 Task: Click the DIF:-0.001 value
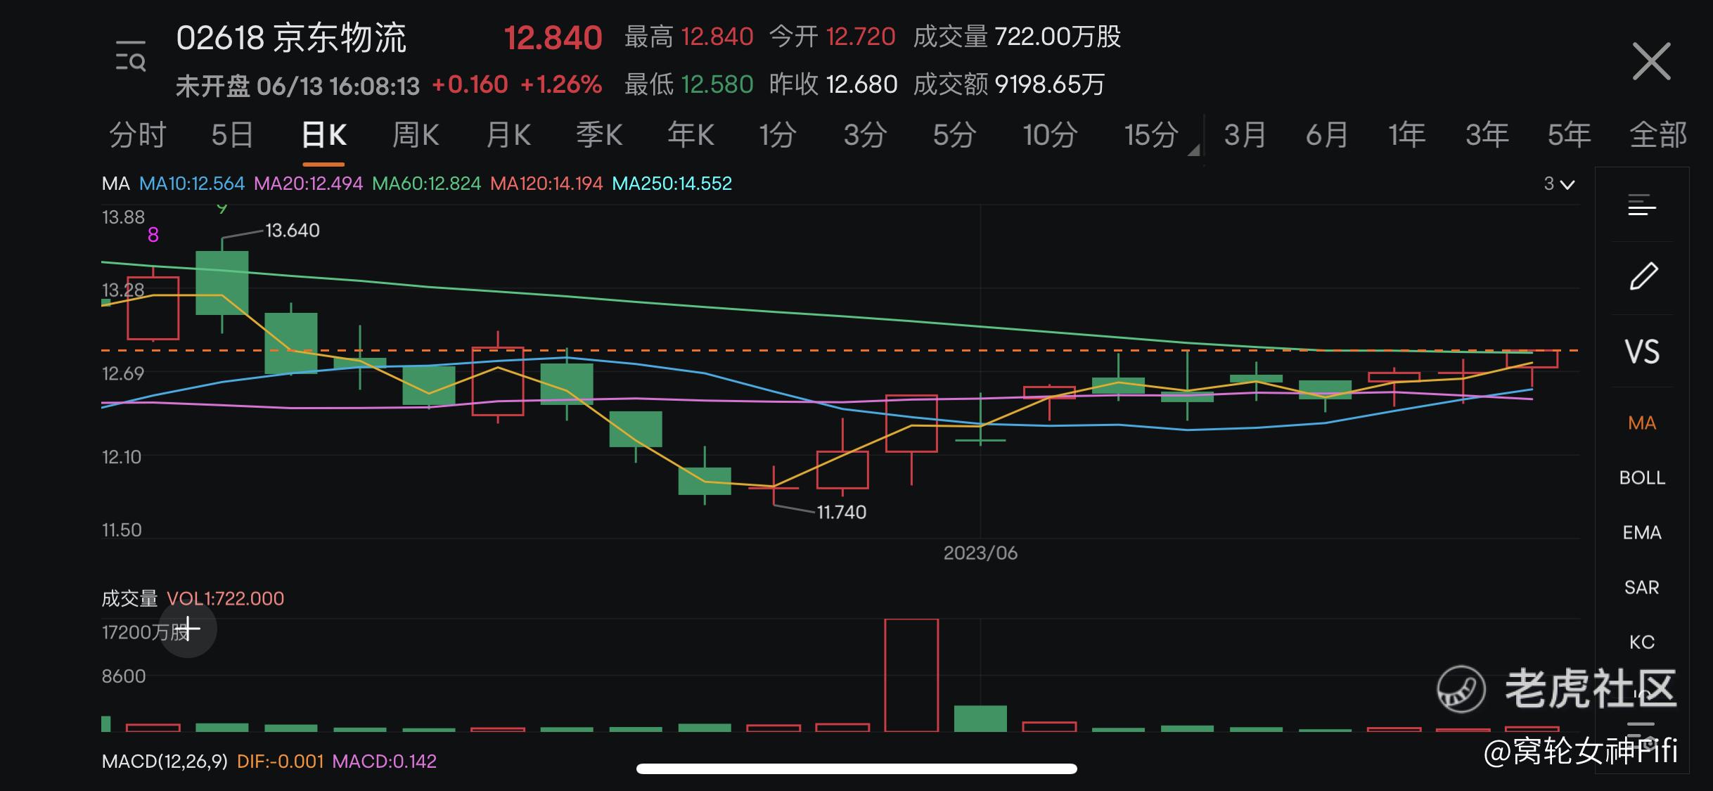280,761
